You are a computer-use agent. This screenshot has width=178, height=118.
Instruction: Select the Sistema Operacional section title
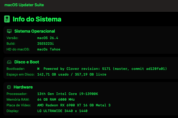coord(35,31)
